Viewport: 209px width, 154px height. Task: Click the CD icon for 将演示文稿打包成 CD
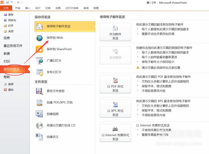[x=39, y=126]
